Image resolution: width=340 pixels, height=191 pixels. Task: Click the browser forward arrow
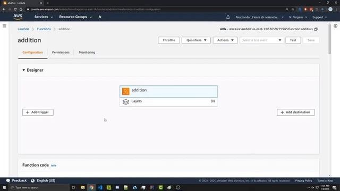point(10,10)
